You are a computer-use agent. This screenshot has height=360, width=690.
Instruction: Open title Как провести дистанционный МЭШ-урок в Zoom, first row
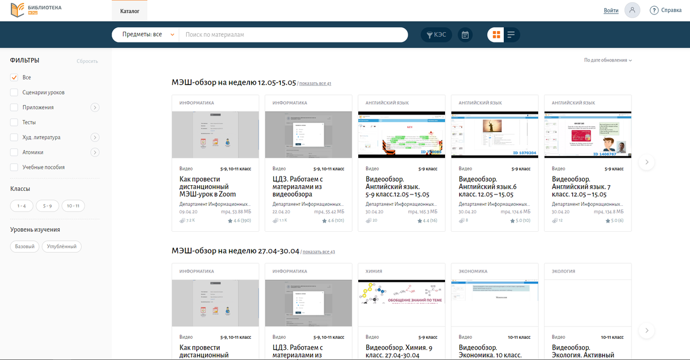coord(209,187)
